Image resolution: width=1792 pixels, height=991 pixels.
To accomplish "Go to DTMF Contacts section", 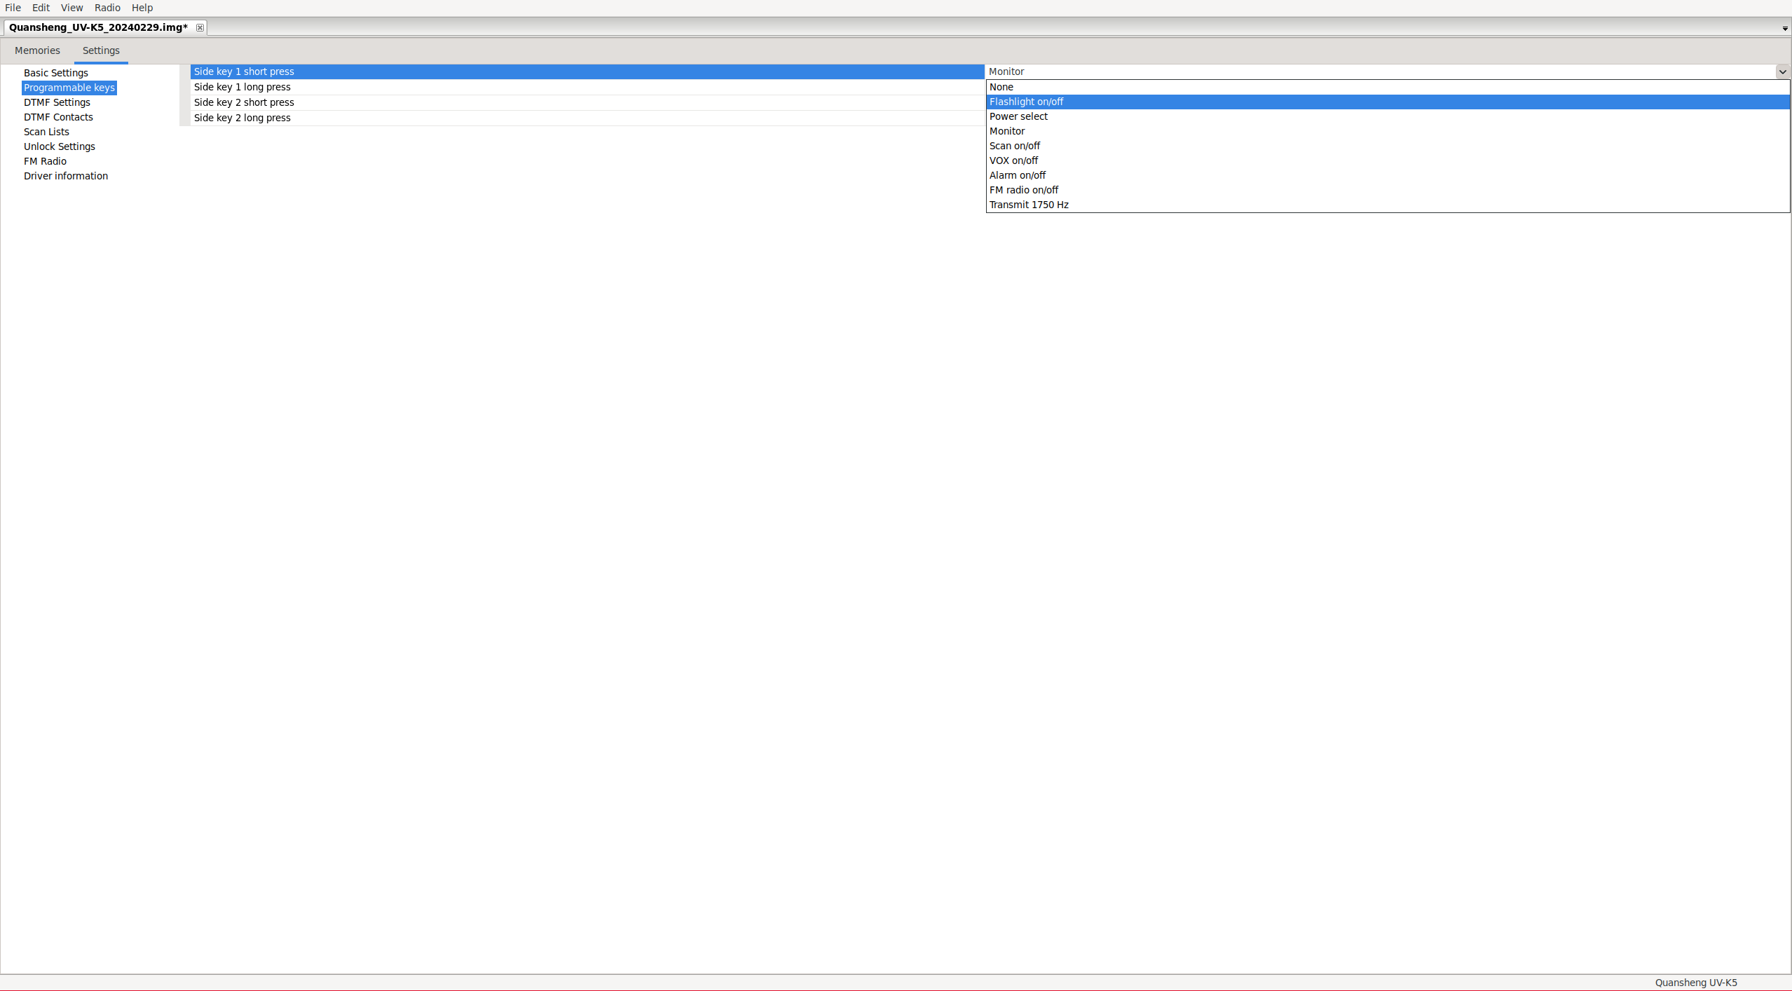I will (x=58, y=117).
